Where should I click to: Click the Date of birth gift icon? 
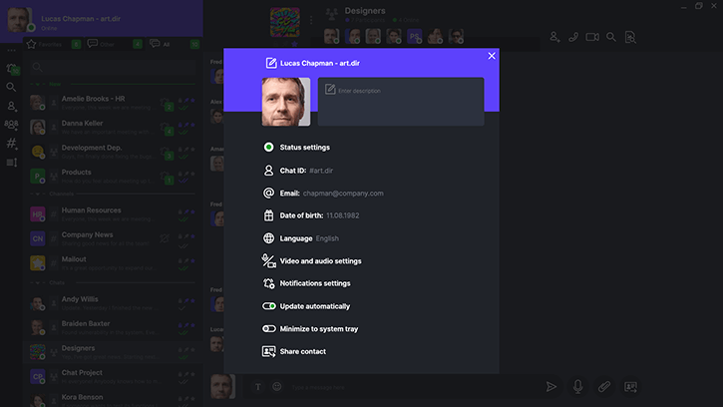coord(268,215)
